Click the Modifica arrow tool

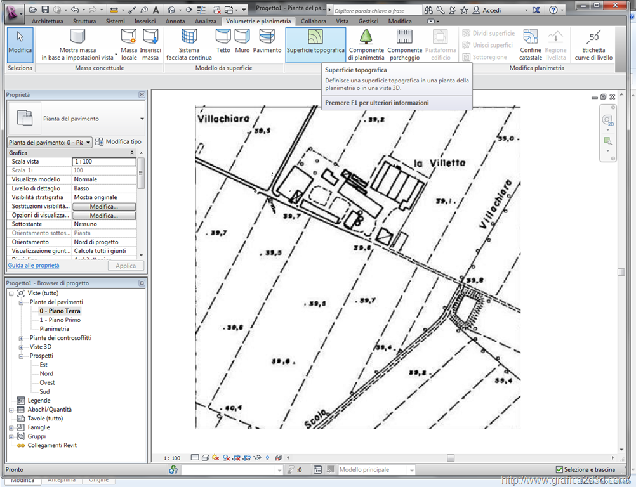[x=20, y=44]
